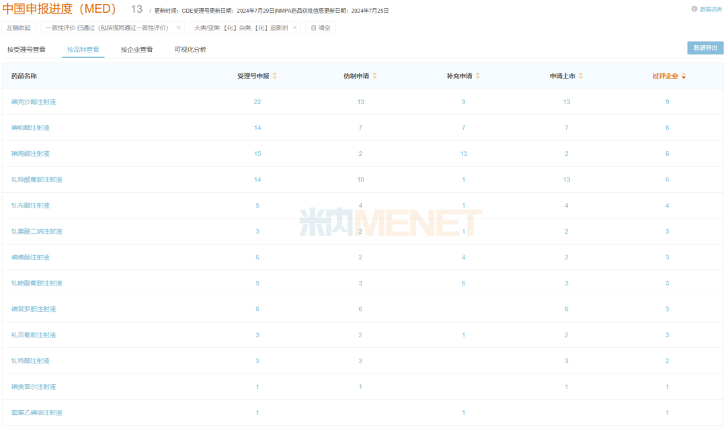Open the 罂粟乙碘油注射液 drug link
The width and height of the screenshot is (726, 428).
[x=36, y=413]
